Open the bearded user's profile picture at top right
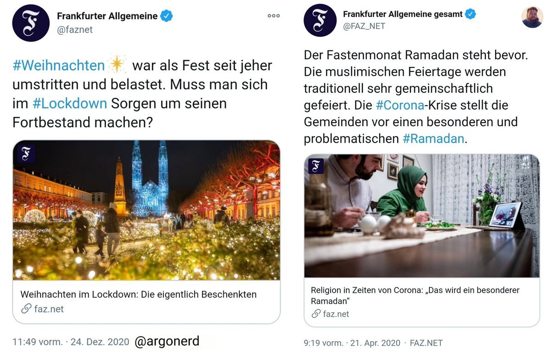 click(x=532, y=17)
